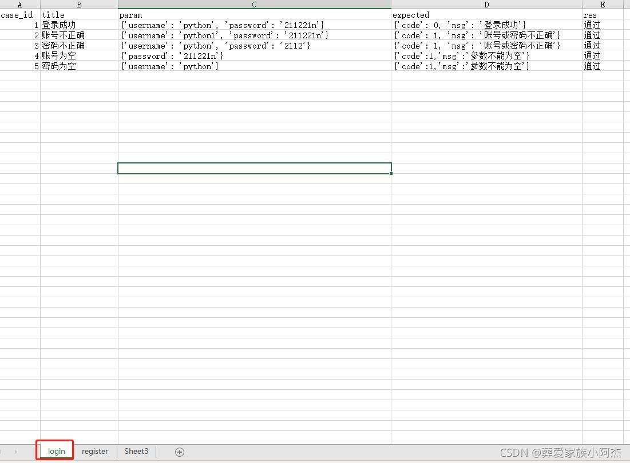This screenshot has height=463, width=630.
Task: Select column A header
Action: click(x=19, y=5)
